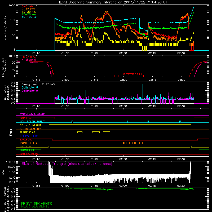Select the ECLIPSE_FLAG flag label

pyautogui.click(x=29, y=136)
